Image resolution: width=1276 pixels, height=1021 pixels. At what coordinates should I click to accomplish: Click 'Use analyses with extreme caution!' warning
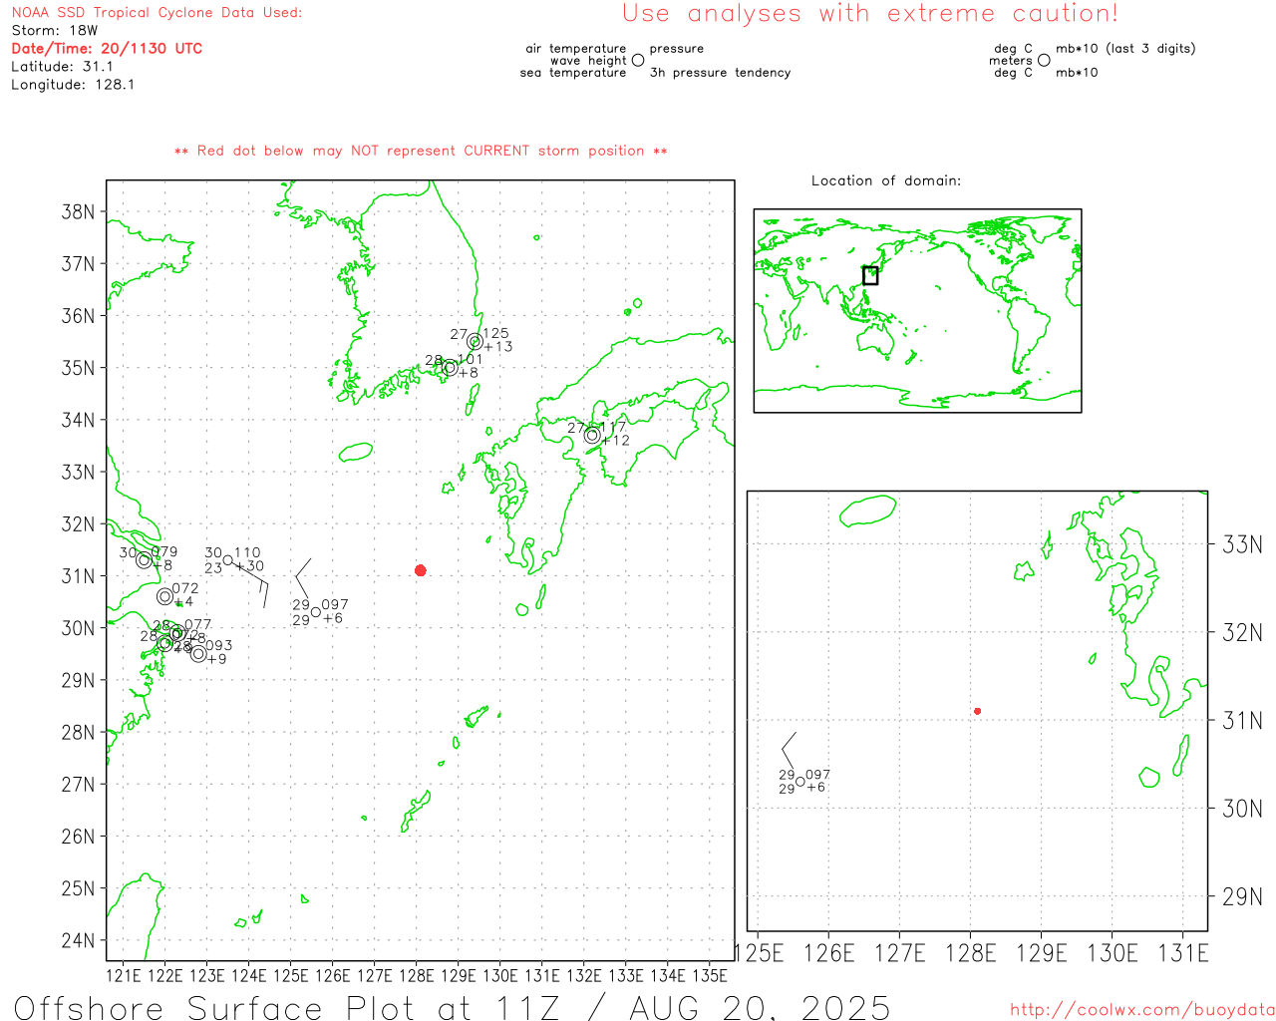[x=870, y=13]
